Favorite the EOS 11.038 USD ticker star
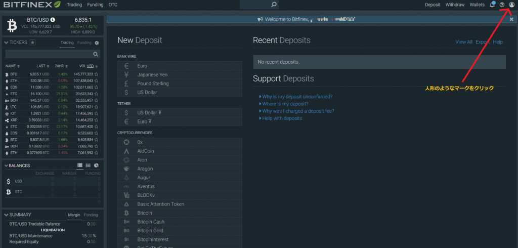Screen dimensions: 518x248 [96, 87]
